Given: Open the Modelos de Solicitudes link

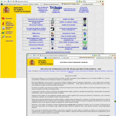Looking at the screenshot, I should (x=100, y=71).
